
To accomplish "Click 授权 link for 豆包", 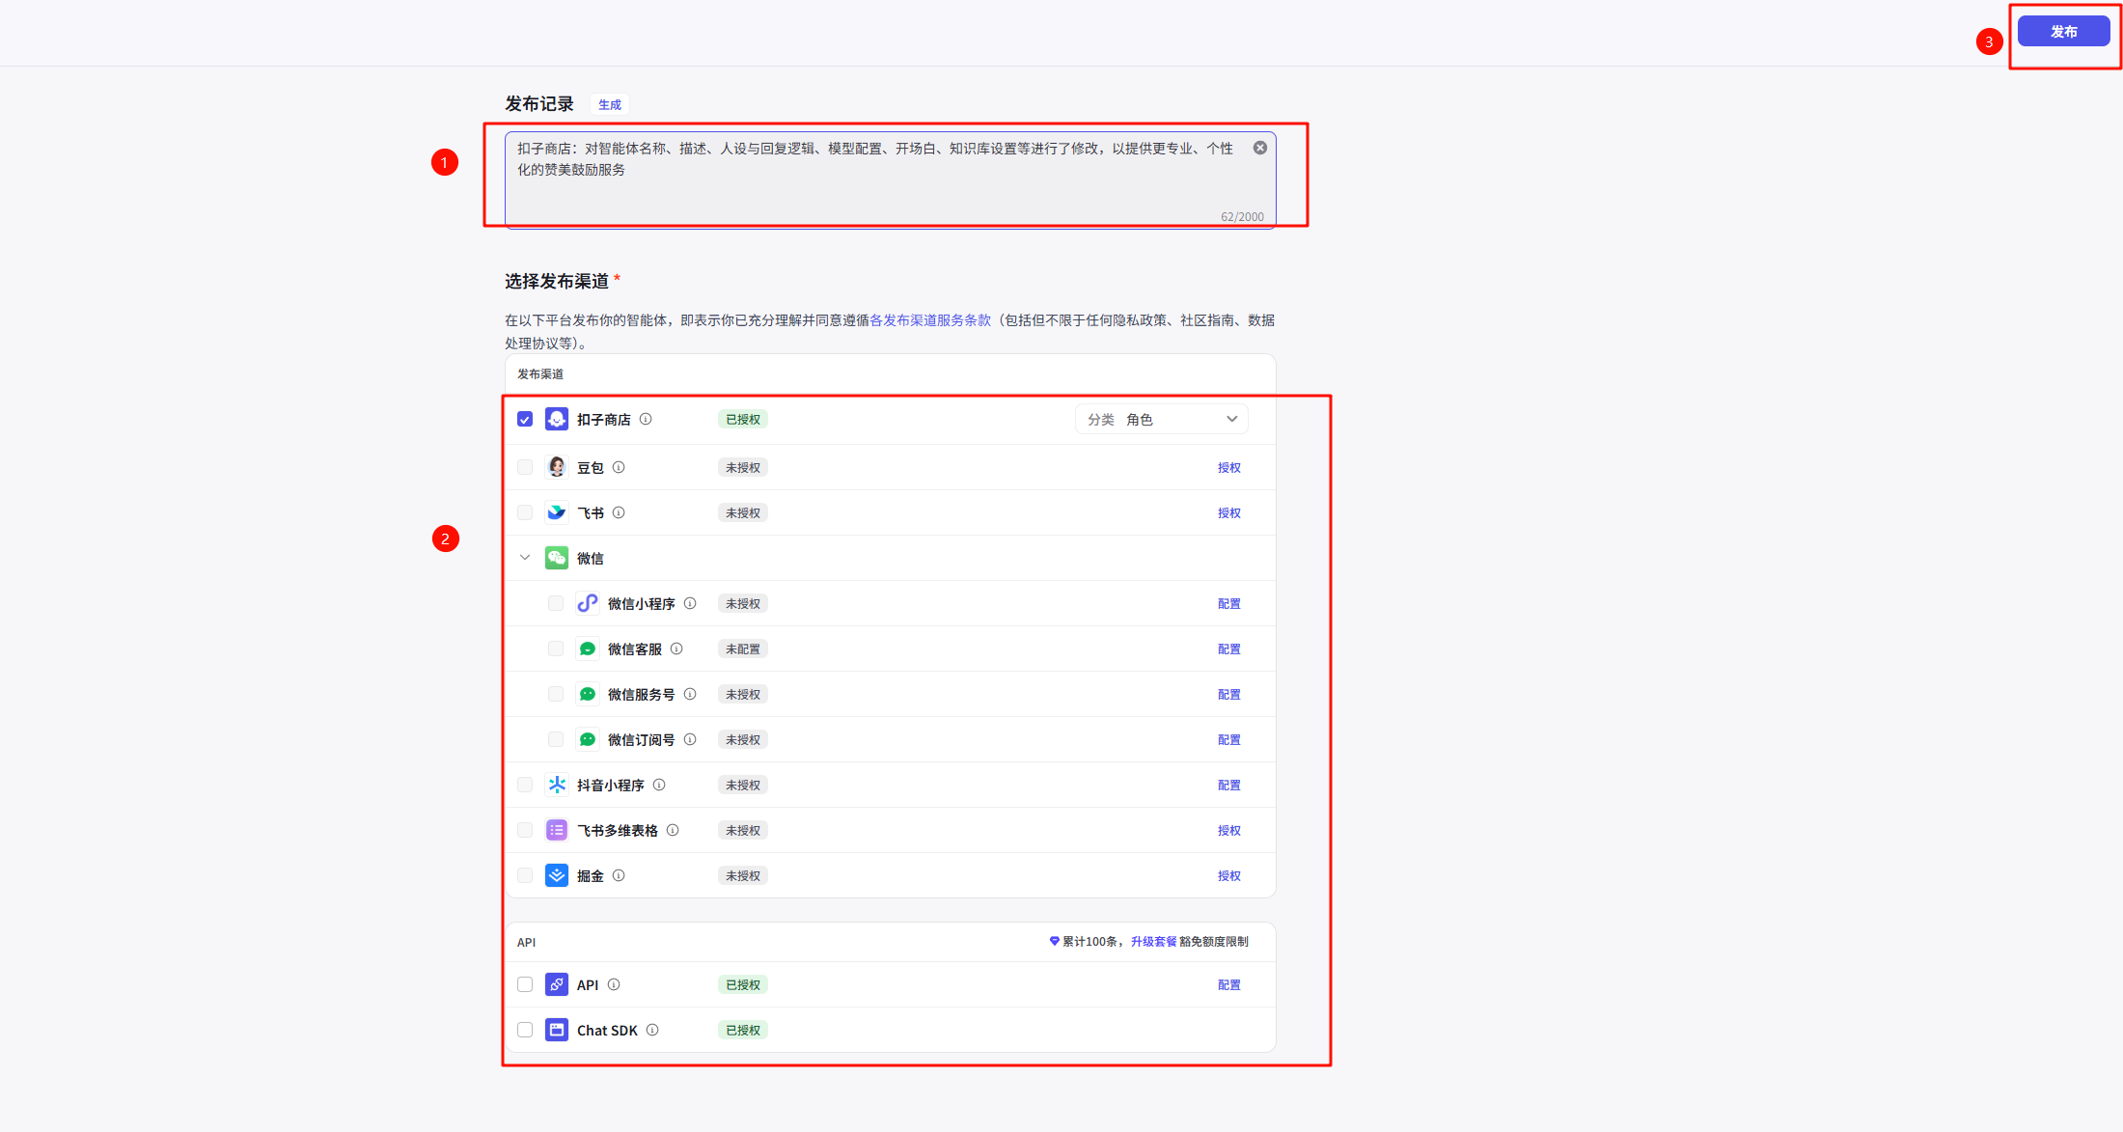I will 1228,467.
